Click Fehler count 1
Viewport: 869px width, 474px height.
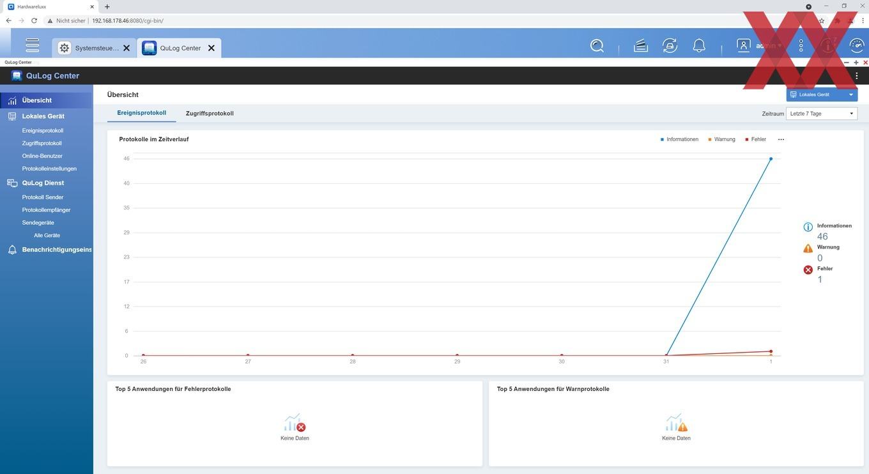pos(820,279)
